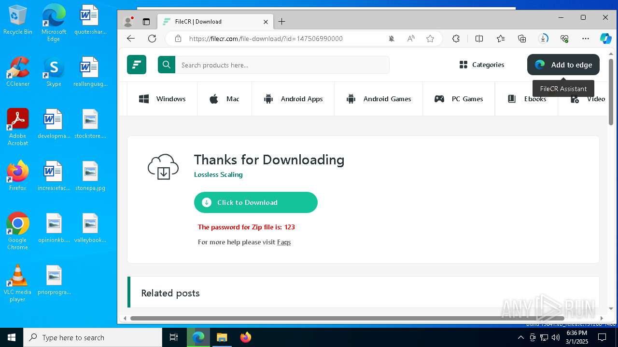This screenshot has height=347, width=618.
Task: Select the Firefox desktop shortcut
Action: (x=18, y=176)
